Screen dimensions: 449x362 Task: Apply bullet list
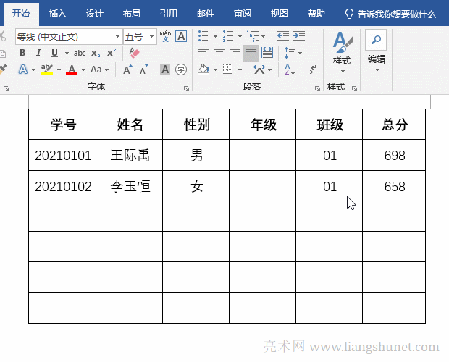coord(203,36)
